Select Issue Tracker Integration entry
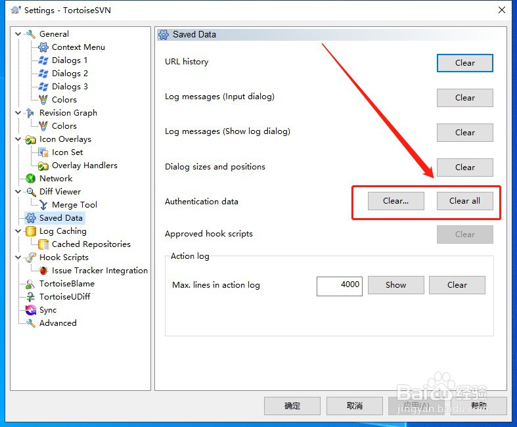Viewport: 517px width, 427px height. (100, 271)
